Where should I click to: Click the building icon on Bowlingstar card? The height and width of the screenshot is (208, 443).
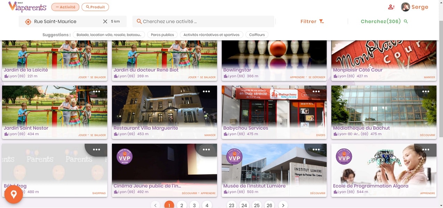225,76
